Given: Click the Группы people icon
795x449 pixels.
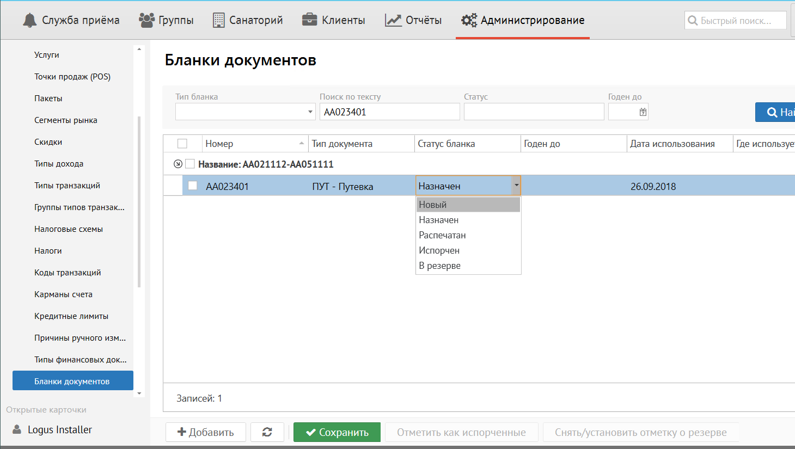Looking at the screenshot, I should [x=146, y=20].
